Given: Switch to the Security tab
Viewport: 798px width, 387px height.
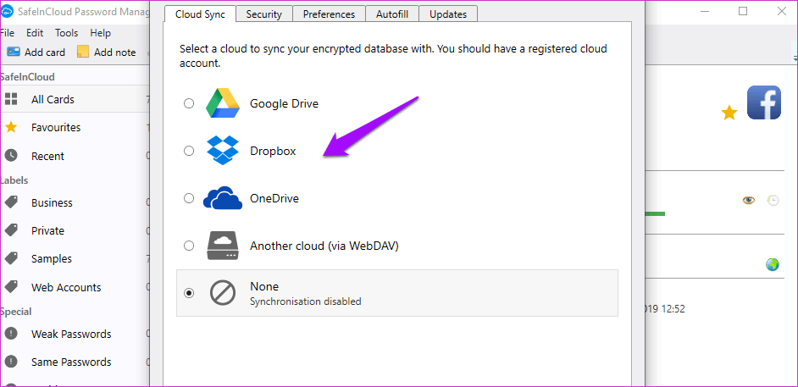Looking at the screenshot, I should [x=264, y=14].
